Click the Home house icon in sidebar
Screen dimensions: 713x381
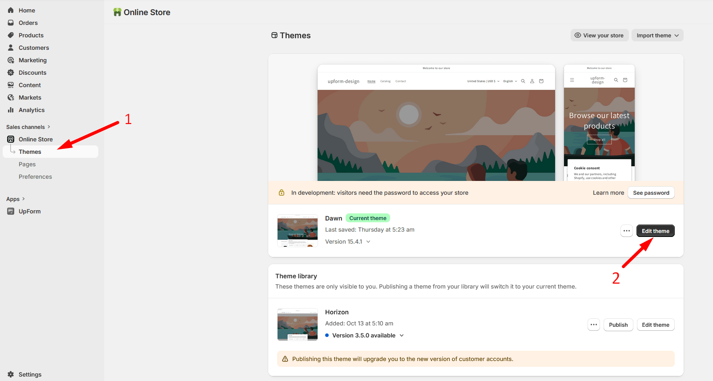click(11, 10)
